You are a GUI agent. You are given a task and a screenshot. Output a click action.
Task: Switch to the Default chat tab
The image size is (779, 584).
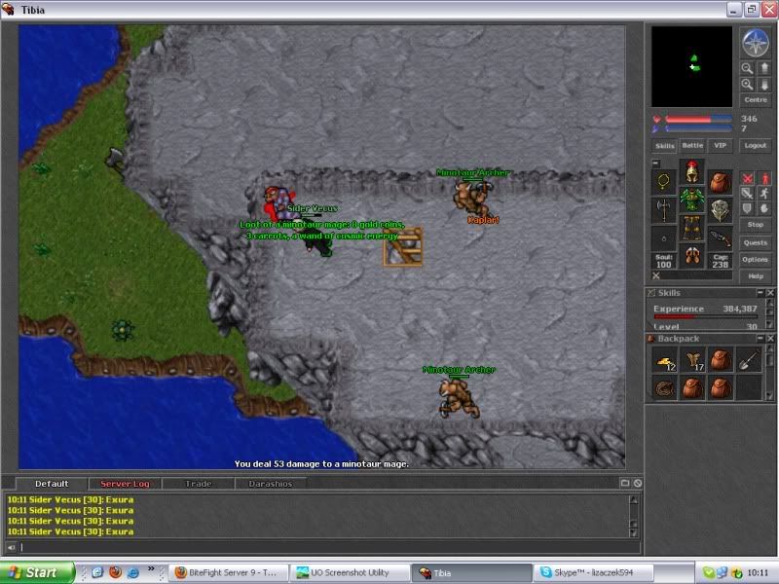[52, 484]
